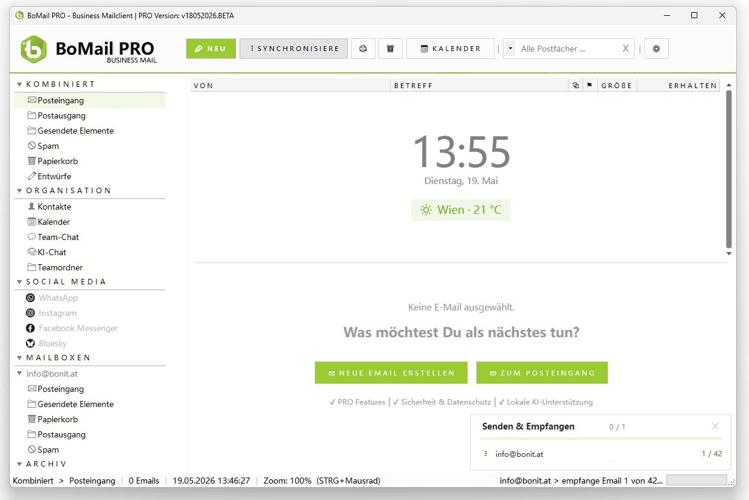Image resolution: width=749 pixels, height=500 pixels.
Task: Open the mailbox filter dropdown arrow
Action: [510, 49]
